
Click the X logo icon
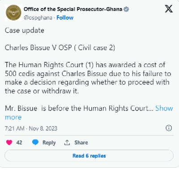pos(169,8)
